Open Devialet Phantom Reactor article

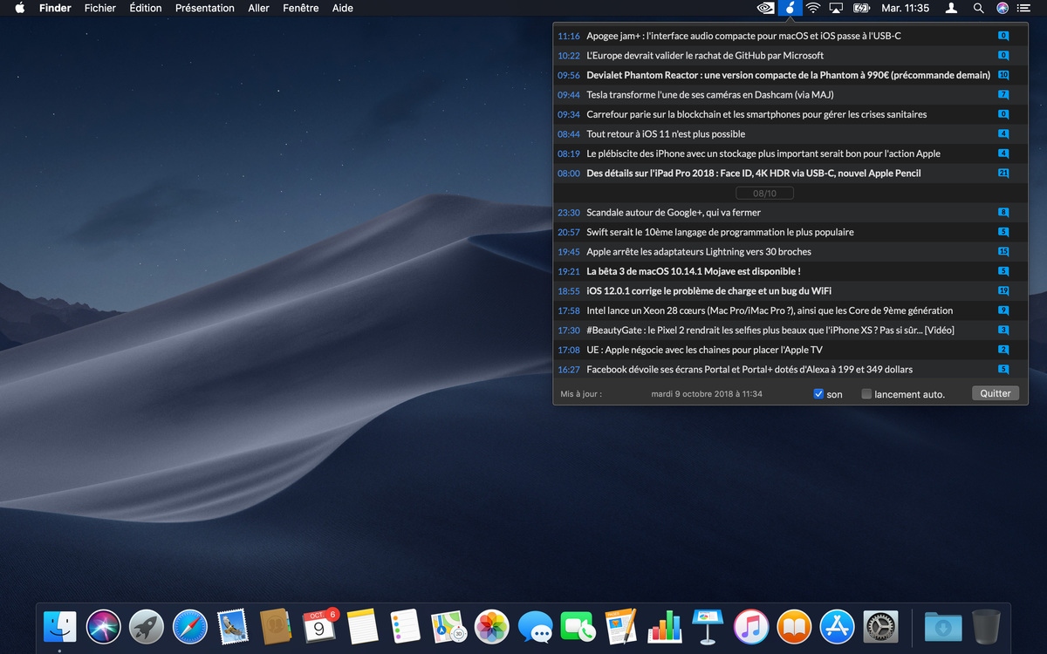pyautogui.click(x=790, y=75)
